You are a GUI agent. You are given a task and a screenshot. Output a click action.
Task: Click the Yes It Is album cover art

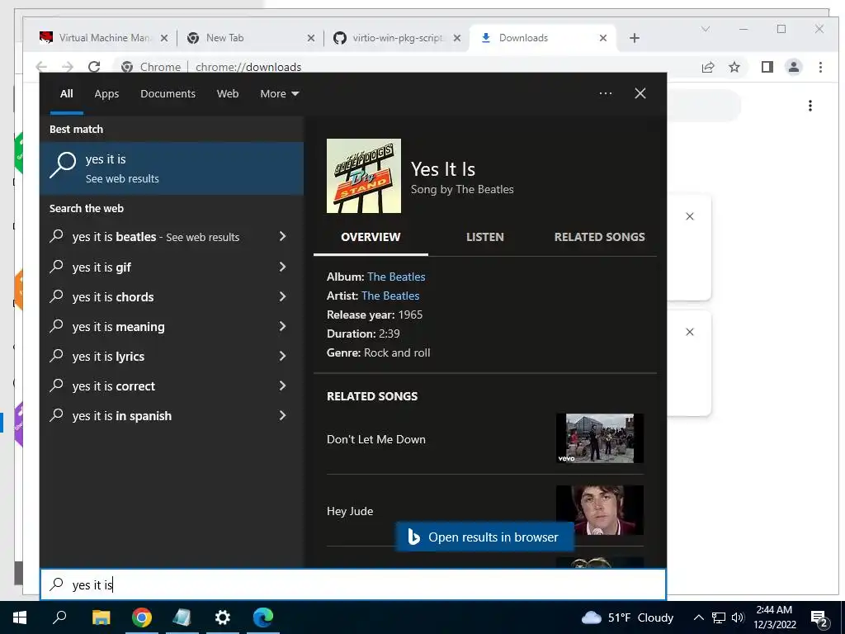tap(364, 176)
